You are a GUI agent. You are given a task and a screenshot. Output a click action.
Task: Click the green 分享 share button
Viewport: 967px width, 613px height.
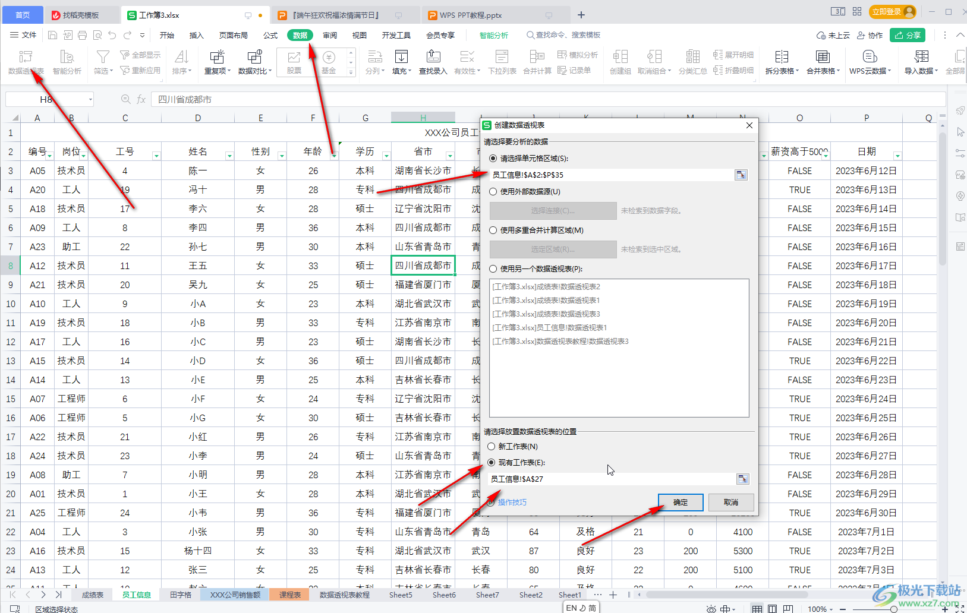point(908,35)
